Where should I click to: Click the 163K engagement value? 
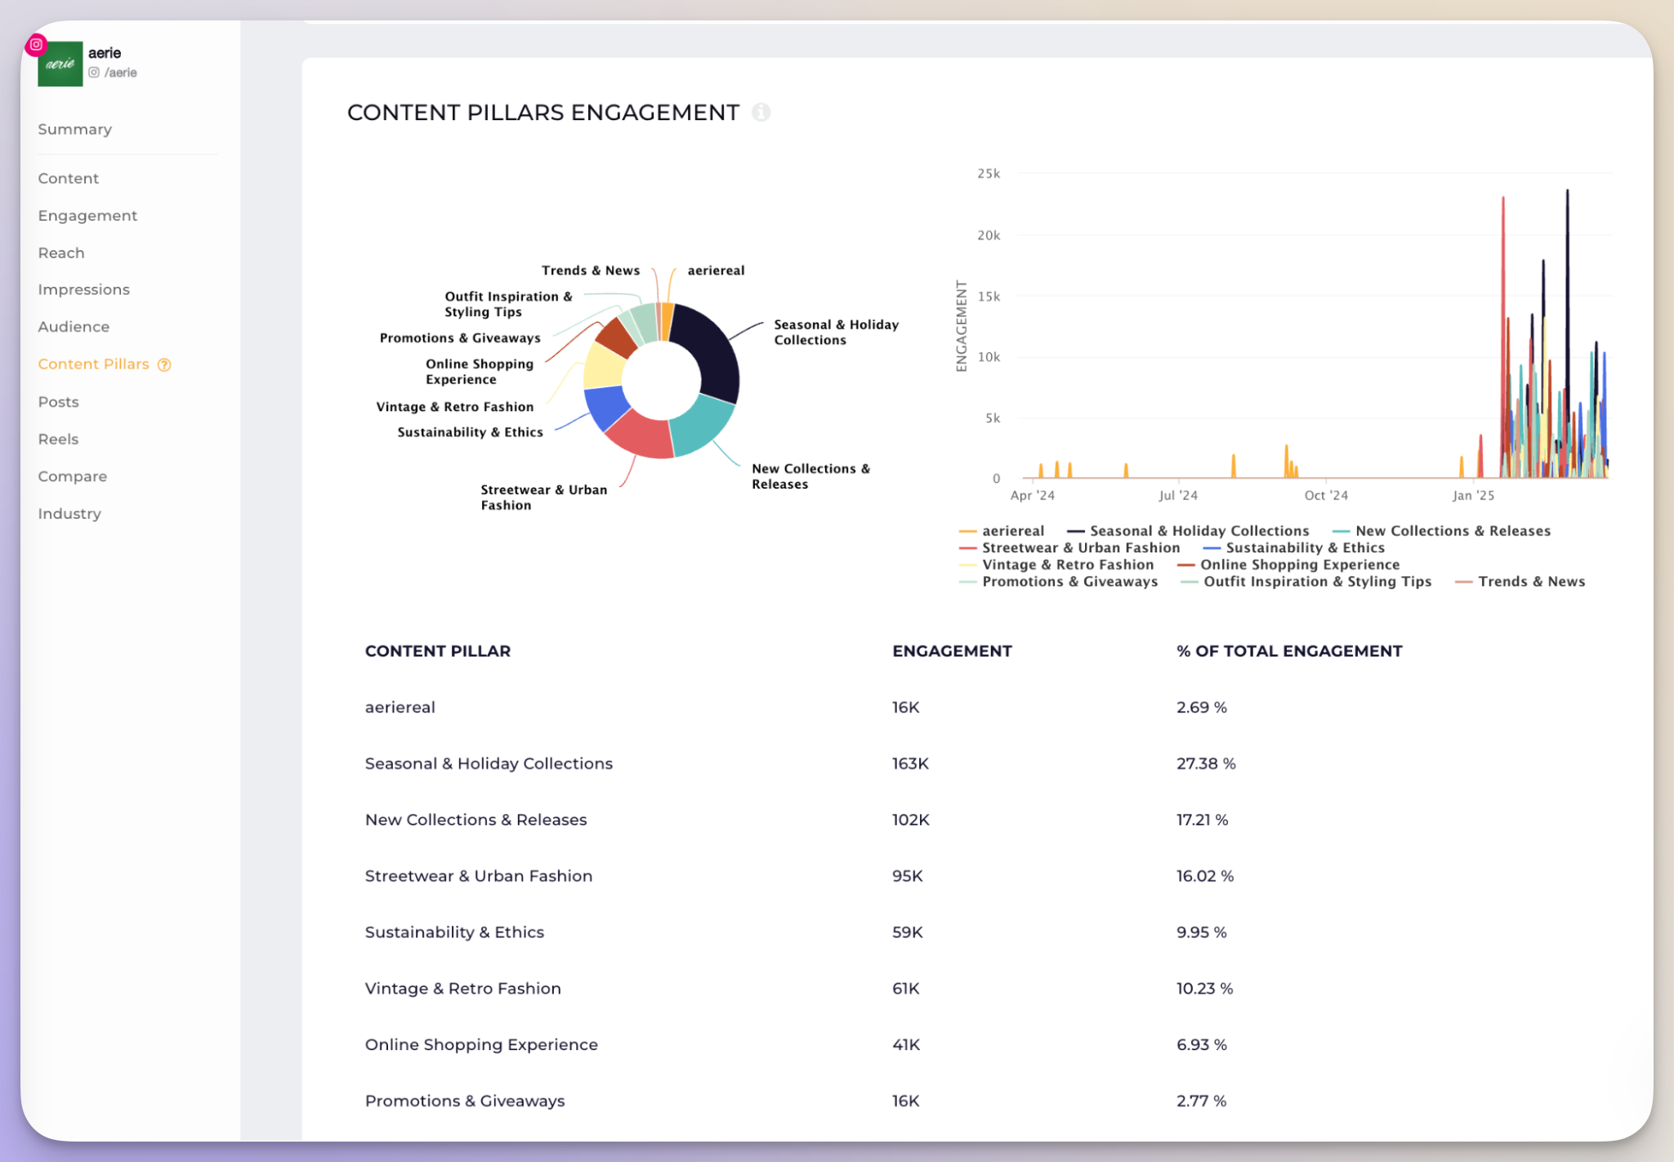[910, 764]
